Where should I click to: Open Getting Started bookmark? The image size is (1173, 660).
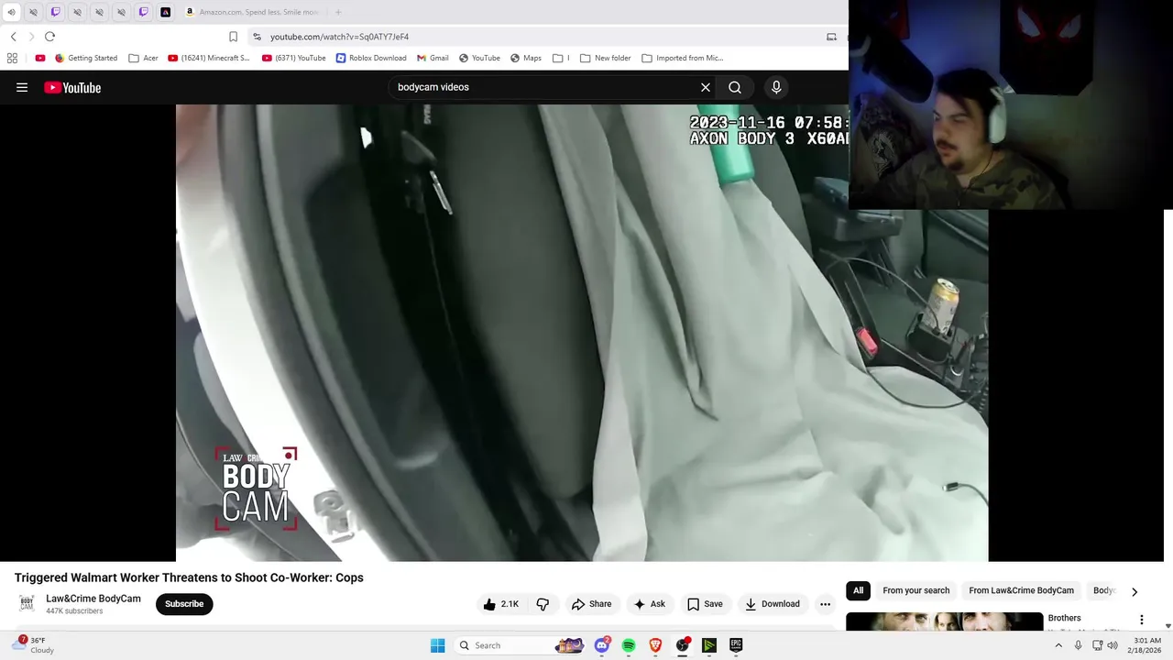pos(86,58)
